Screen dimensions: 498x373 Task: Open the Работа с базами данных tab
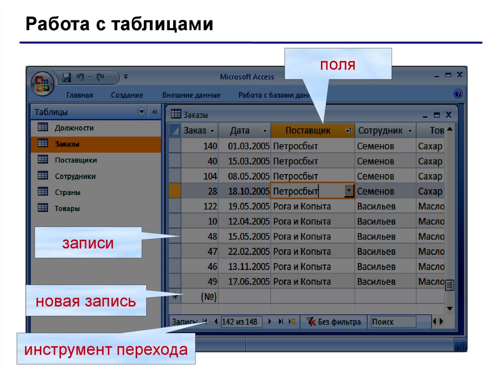[x=274, y=95]
